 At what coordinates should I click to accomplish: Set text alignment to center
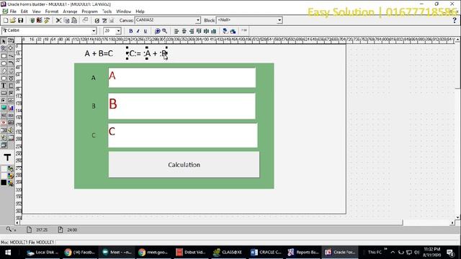click(184, 31)
